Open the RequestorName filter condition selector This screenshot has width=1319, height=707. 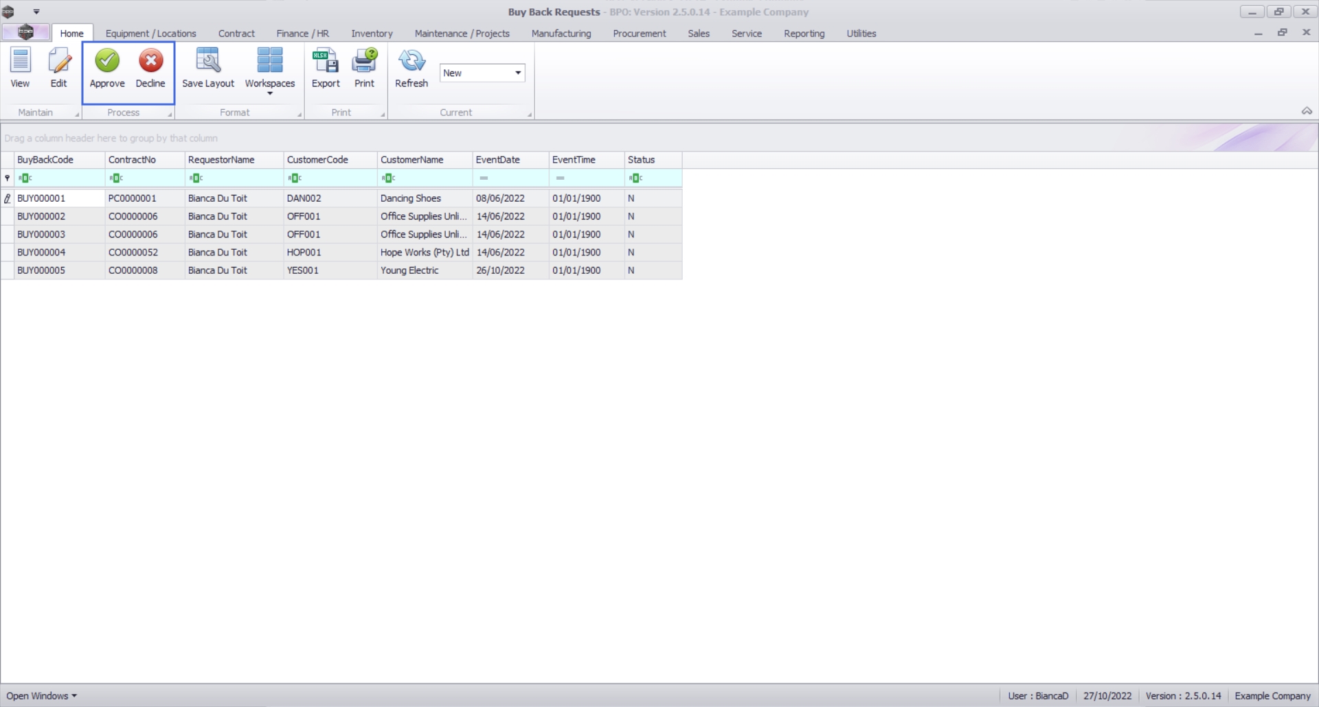click(196, 178)
